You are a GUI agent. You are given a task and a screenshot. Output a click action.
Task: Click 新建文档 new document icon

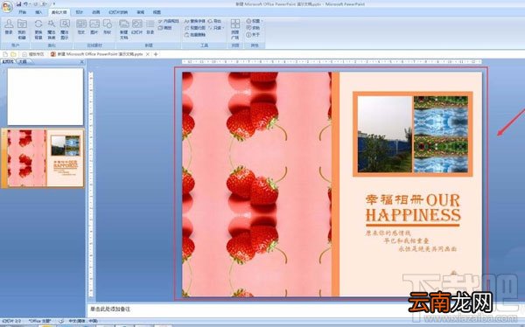point(124,29)
